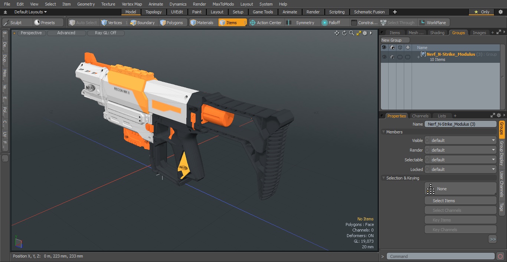Expand the properties panel with the arrows icon
The height and width of the screenshot is (262, 507).
point(493,116)
